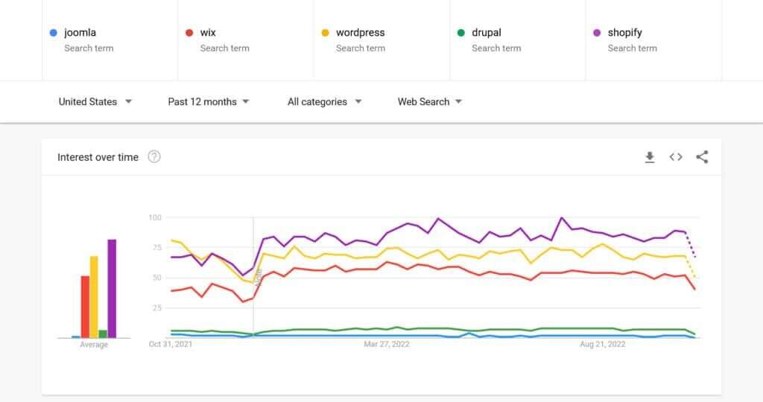Viewport: 763px width, 402px height.
Task: Download the Interest over time data
Action: (650, 157)
